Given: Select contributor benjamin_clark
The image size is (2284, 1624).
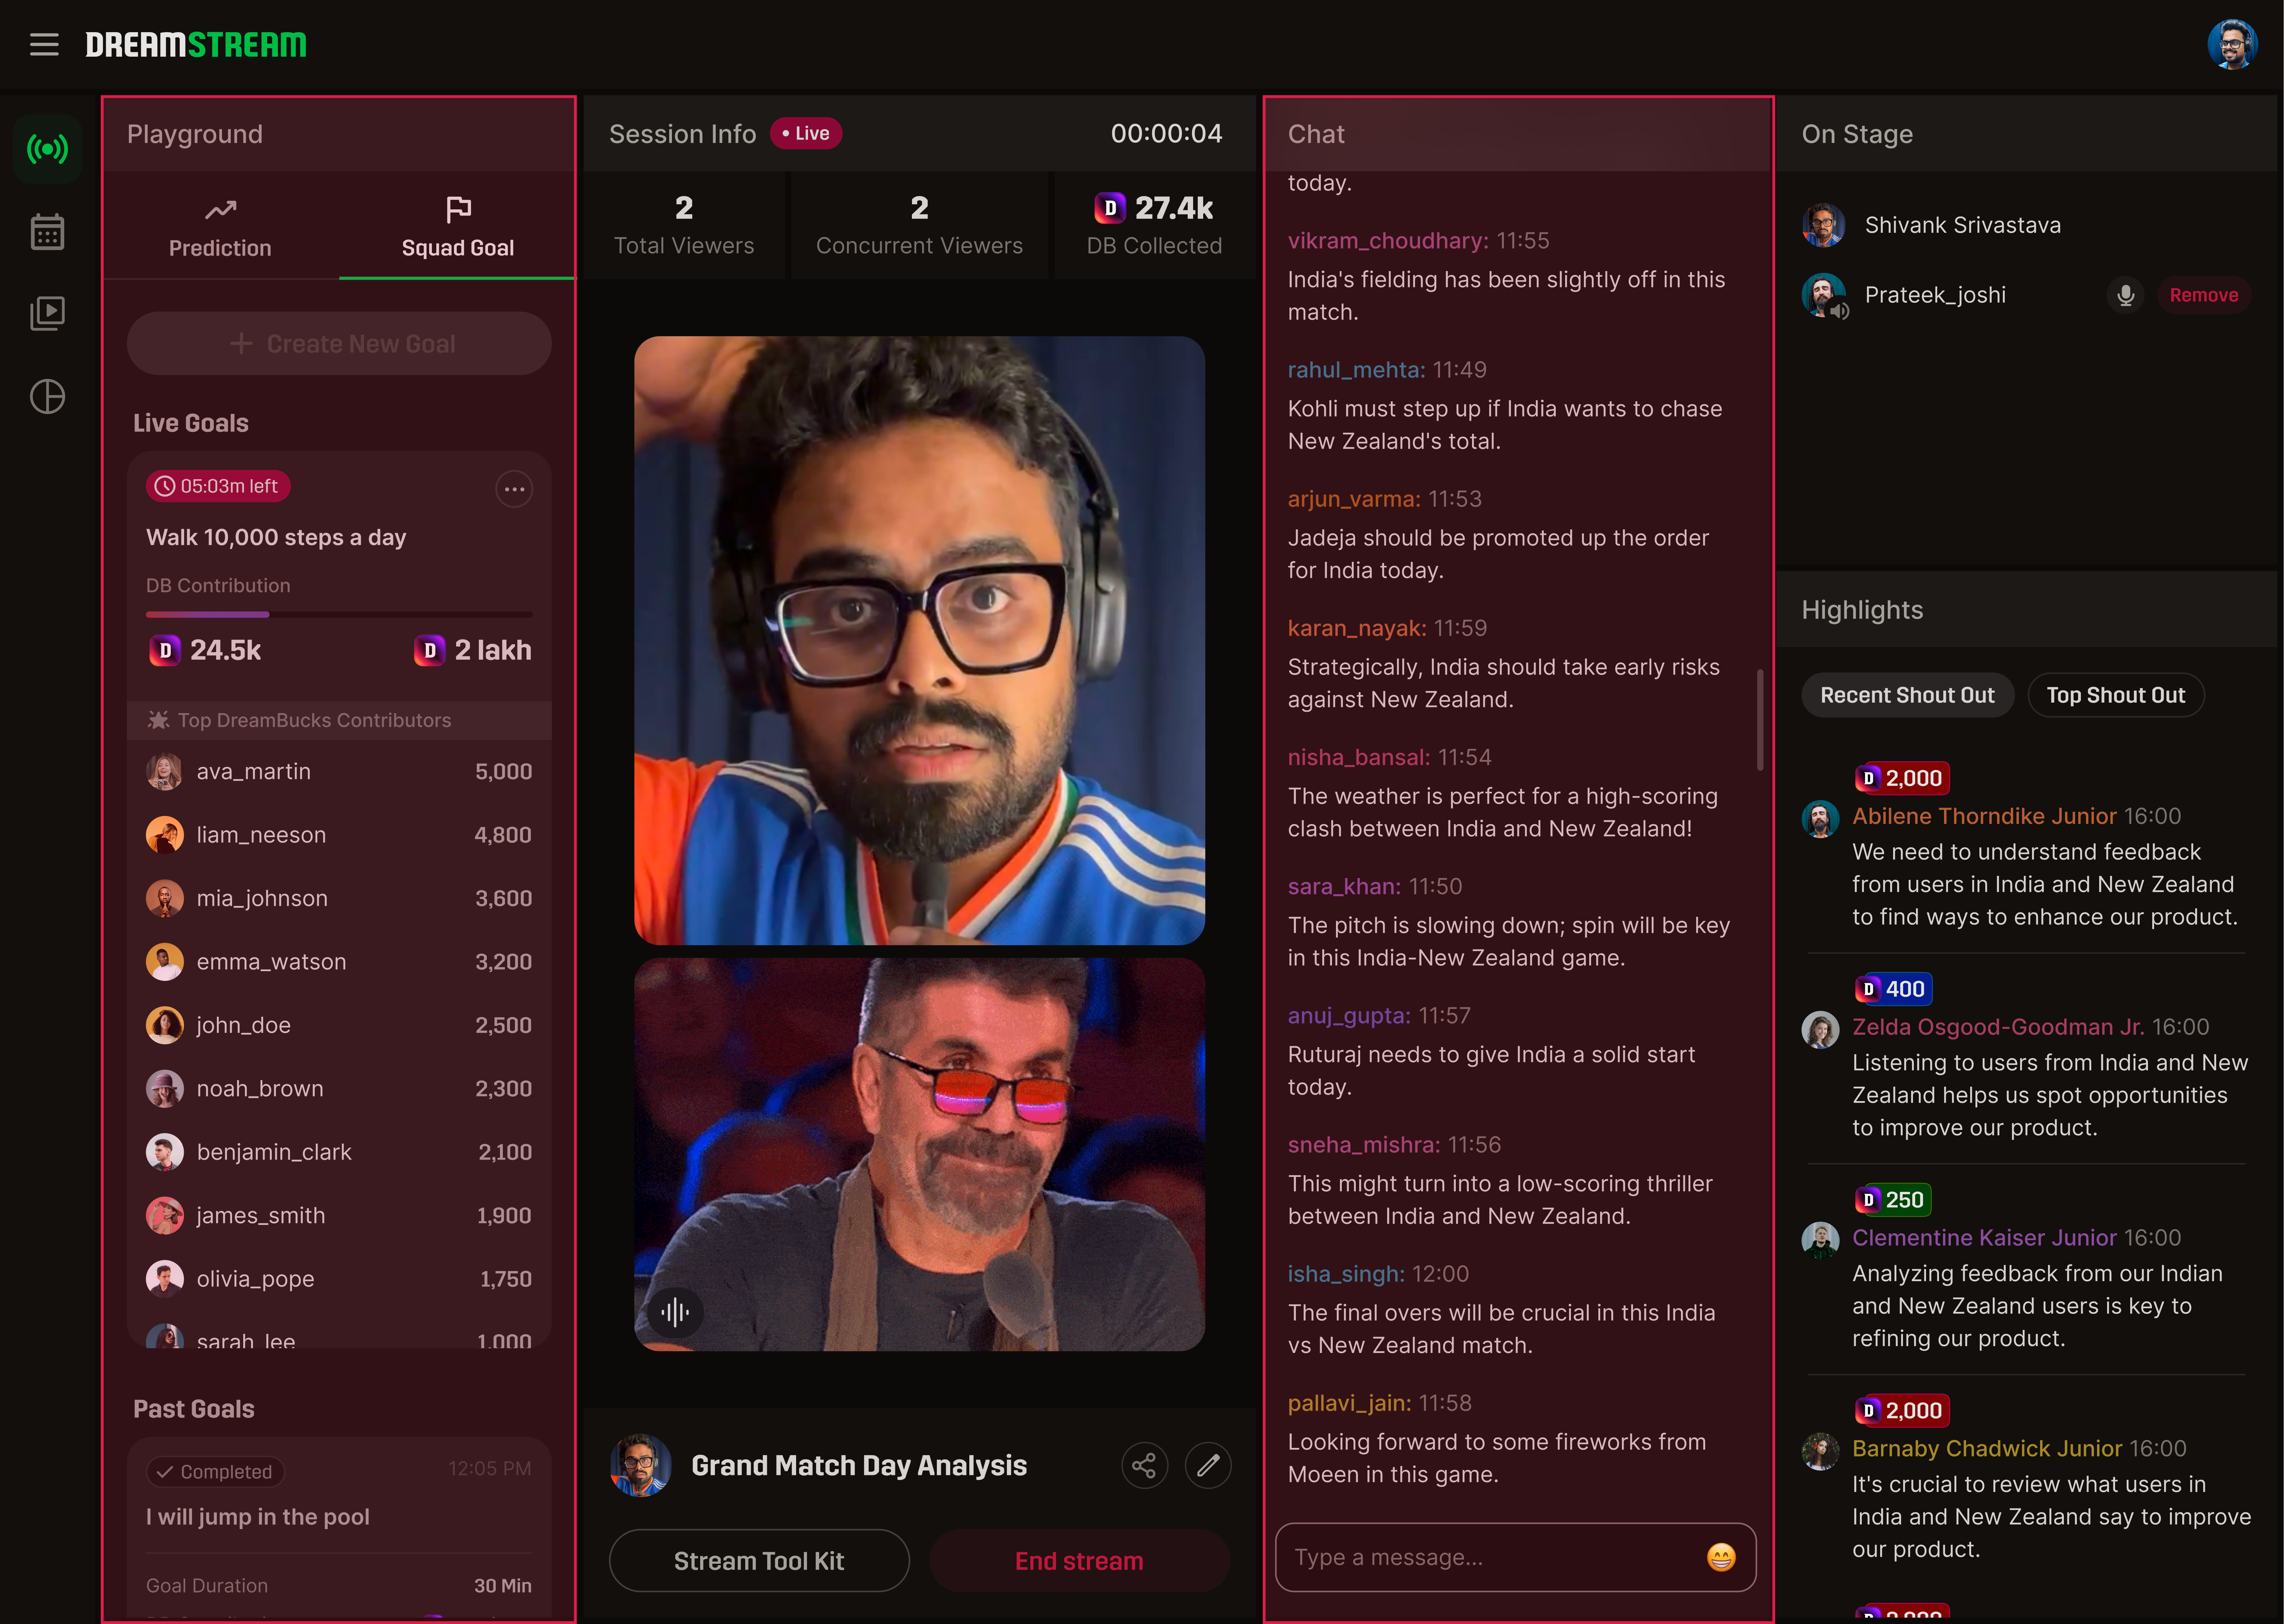Looking at the screenshot, I should [x=339, y=1152].
